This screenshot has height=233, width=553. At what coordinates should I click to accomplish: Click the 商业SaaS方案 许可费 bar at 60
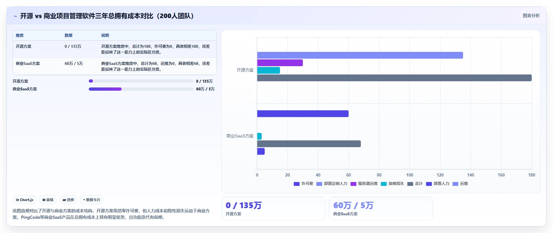coord(303,114)
